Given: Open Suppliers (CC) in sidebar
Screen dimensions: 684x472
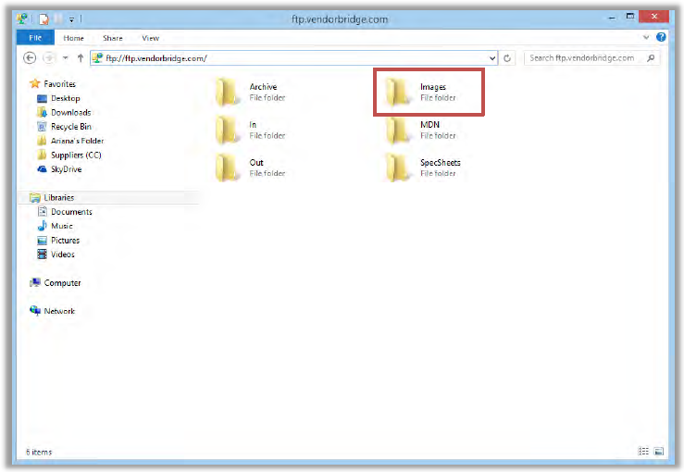Looking at the screenshot, I should click(69, 155).
